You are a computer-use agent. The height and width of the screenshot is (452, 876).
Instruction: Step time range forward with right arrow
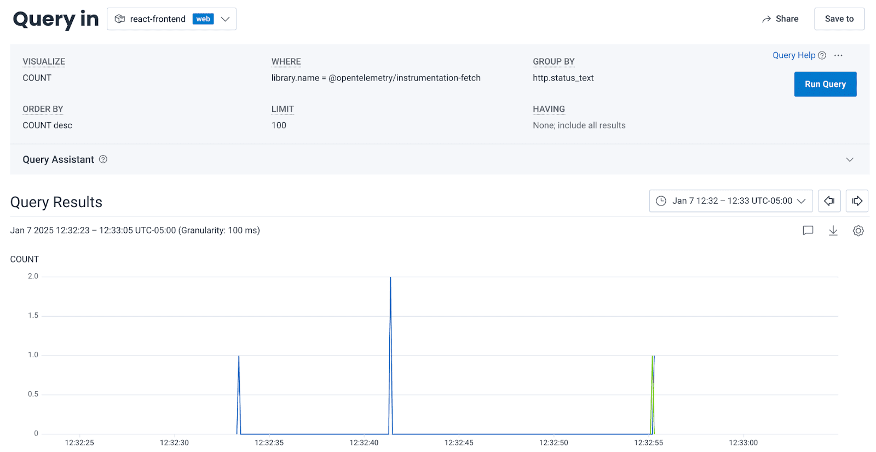(x=857, y=201)
